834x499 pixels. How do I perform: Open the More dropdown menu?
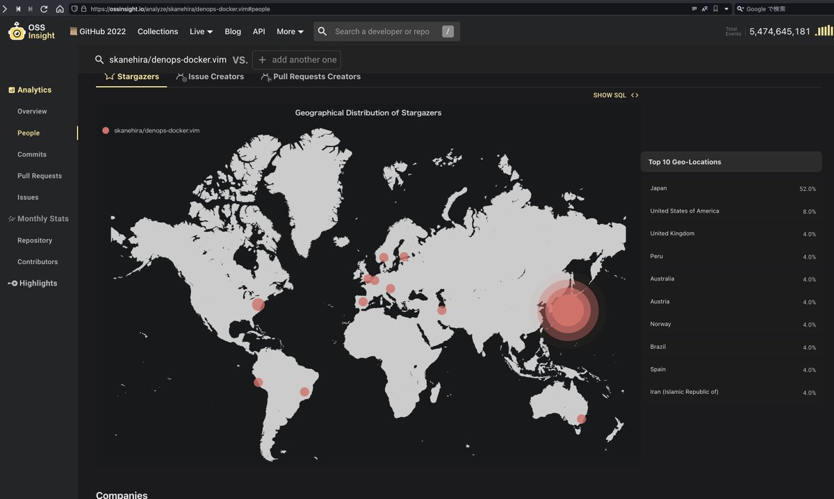tap(290, 31)
